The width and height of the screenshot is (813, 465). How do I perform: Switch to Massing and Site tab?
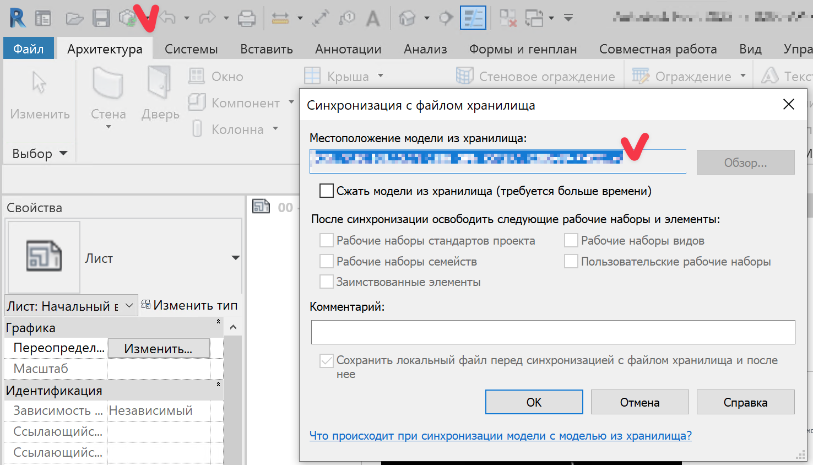pyautogui.click(x=523, y=49)
